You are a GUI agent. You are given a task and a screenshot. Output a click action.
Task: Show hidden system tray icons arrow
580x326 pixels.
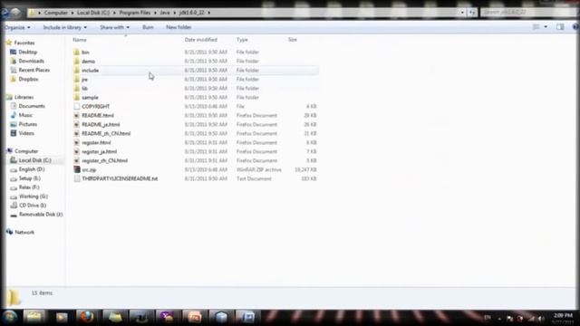click(x=499, y=318)
